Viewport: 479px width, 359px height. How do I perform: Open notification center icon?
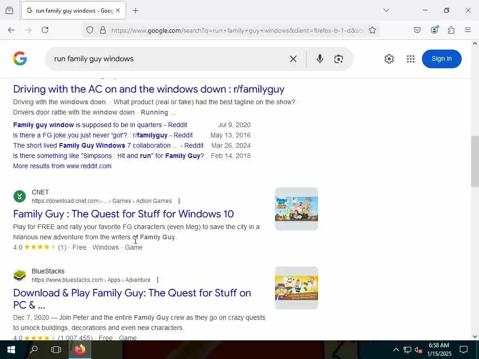click(464, 350)
